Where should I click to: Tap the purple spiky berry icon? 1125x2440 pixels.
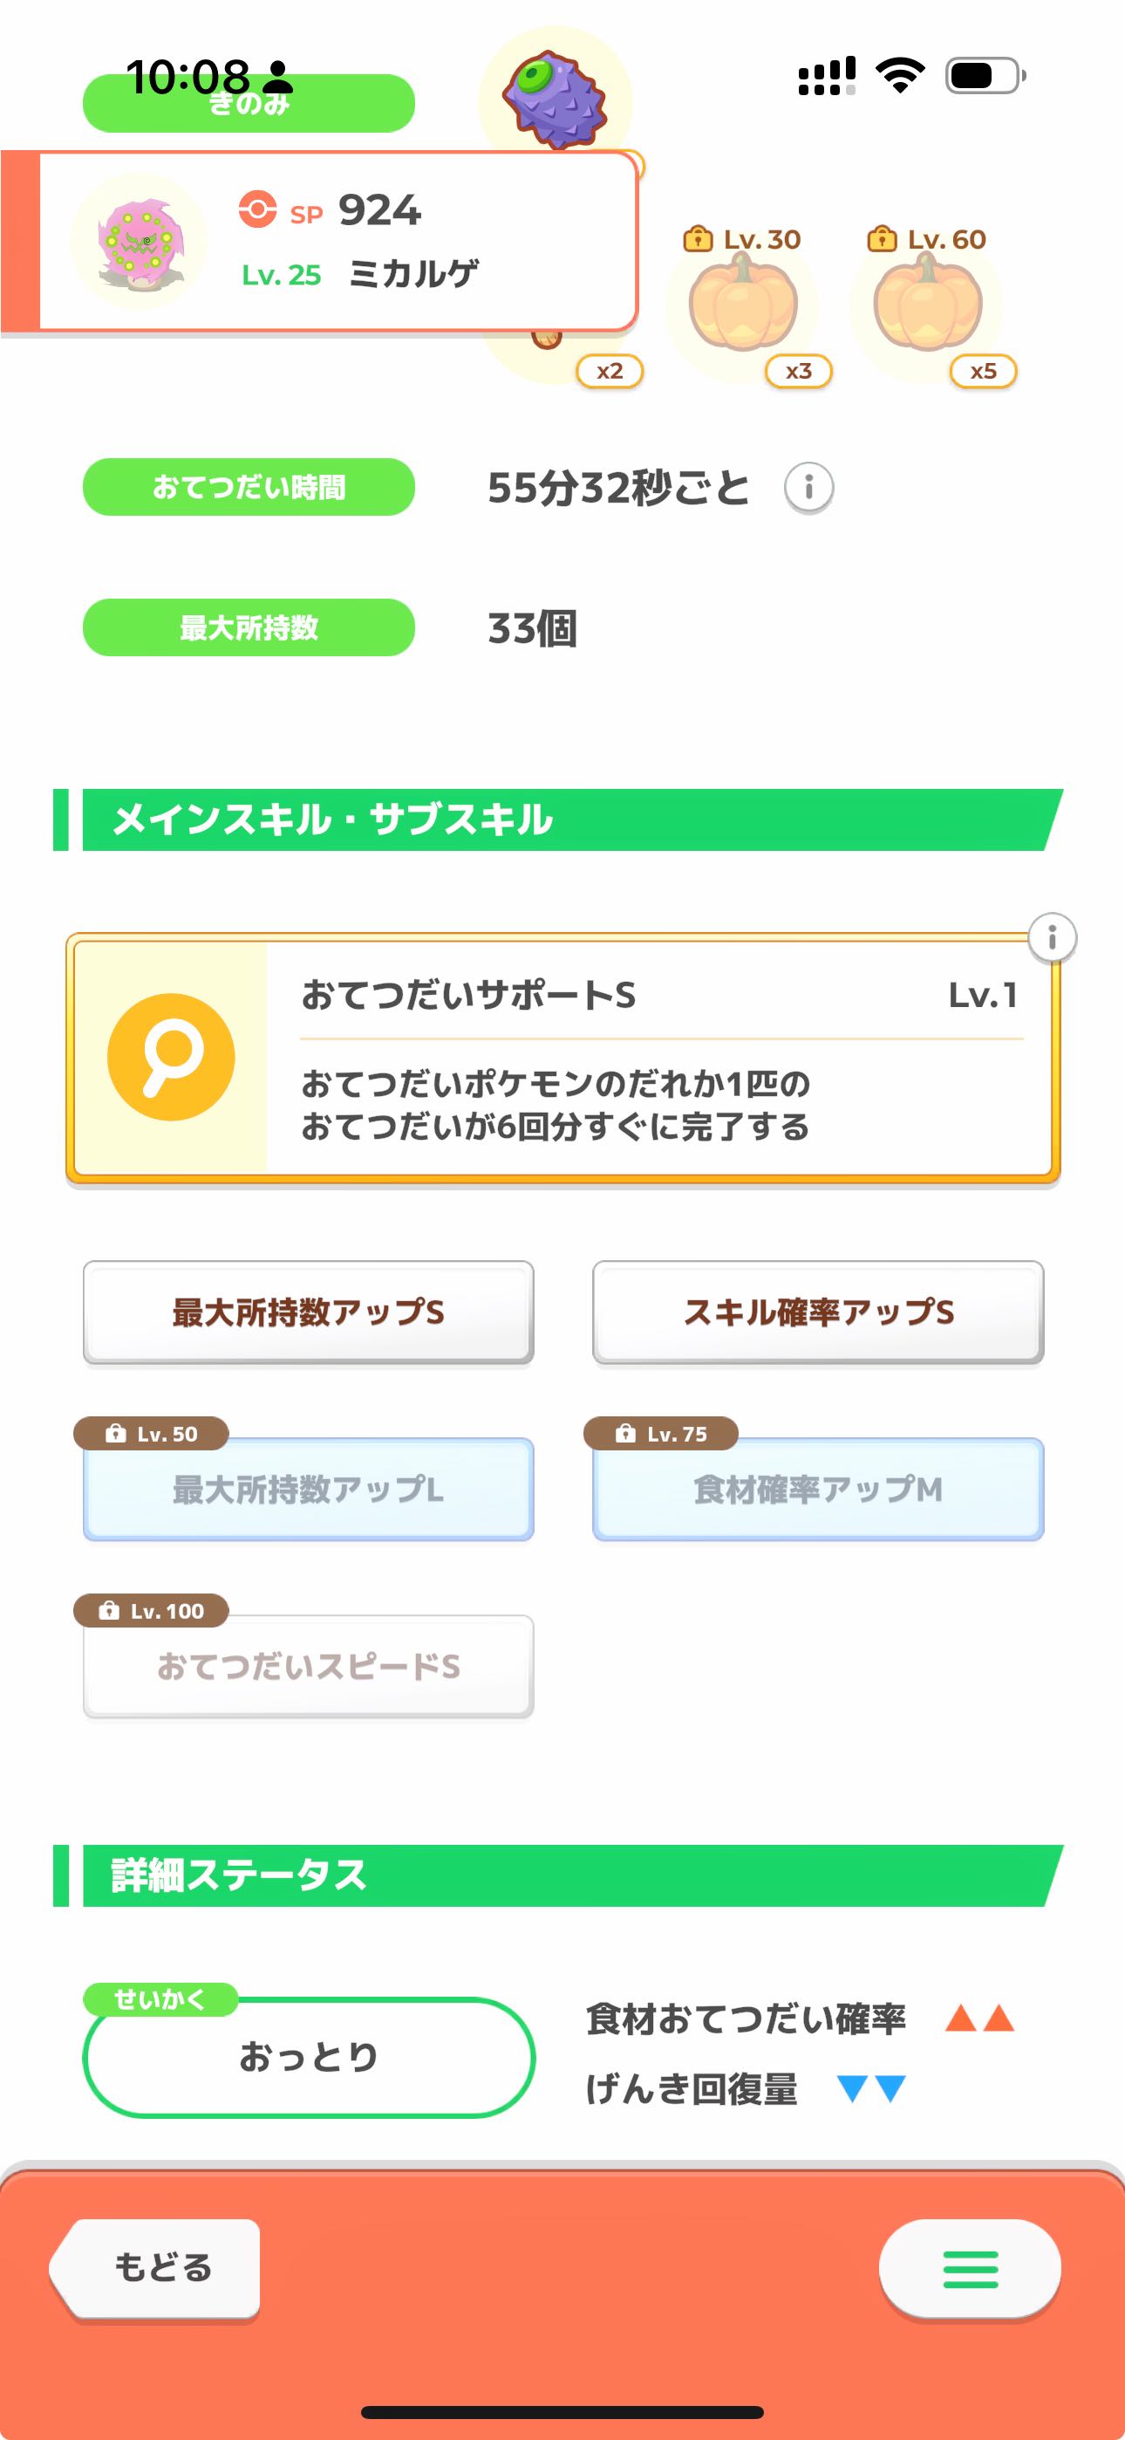556,99
